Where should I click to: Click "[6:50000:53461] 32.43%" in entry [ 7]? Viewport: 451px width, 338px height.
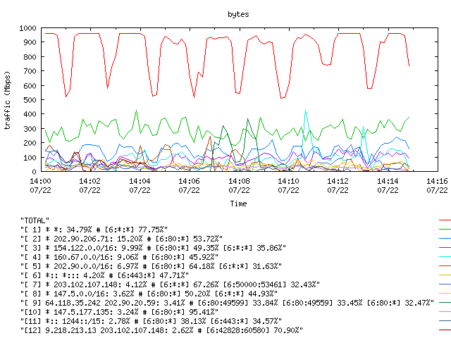coord(269,284)
